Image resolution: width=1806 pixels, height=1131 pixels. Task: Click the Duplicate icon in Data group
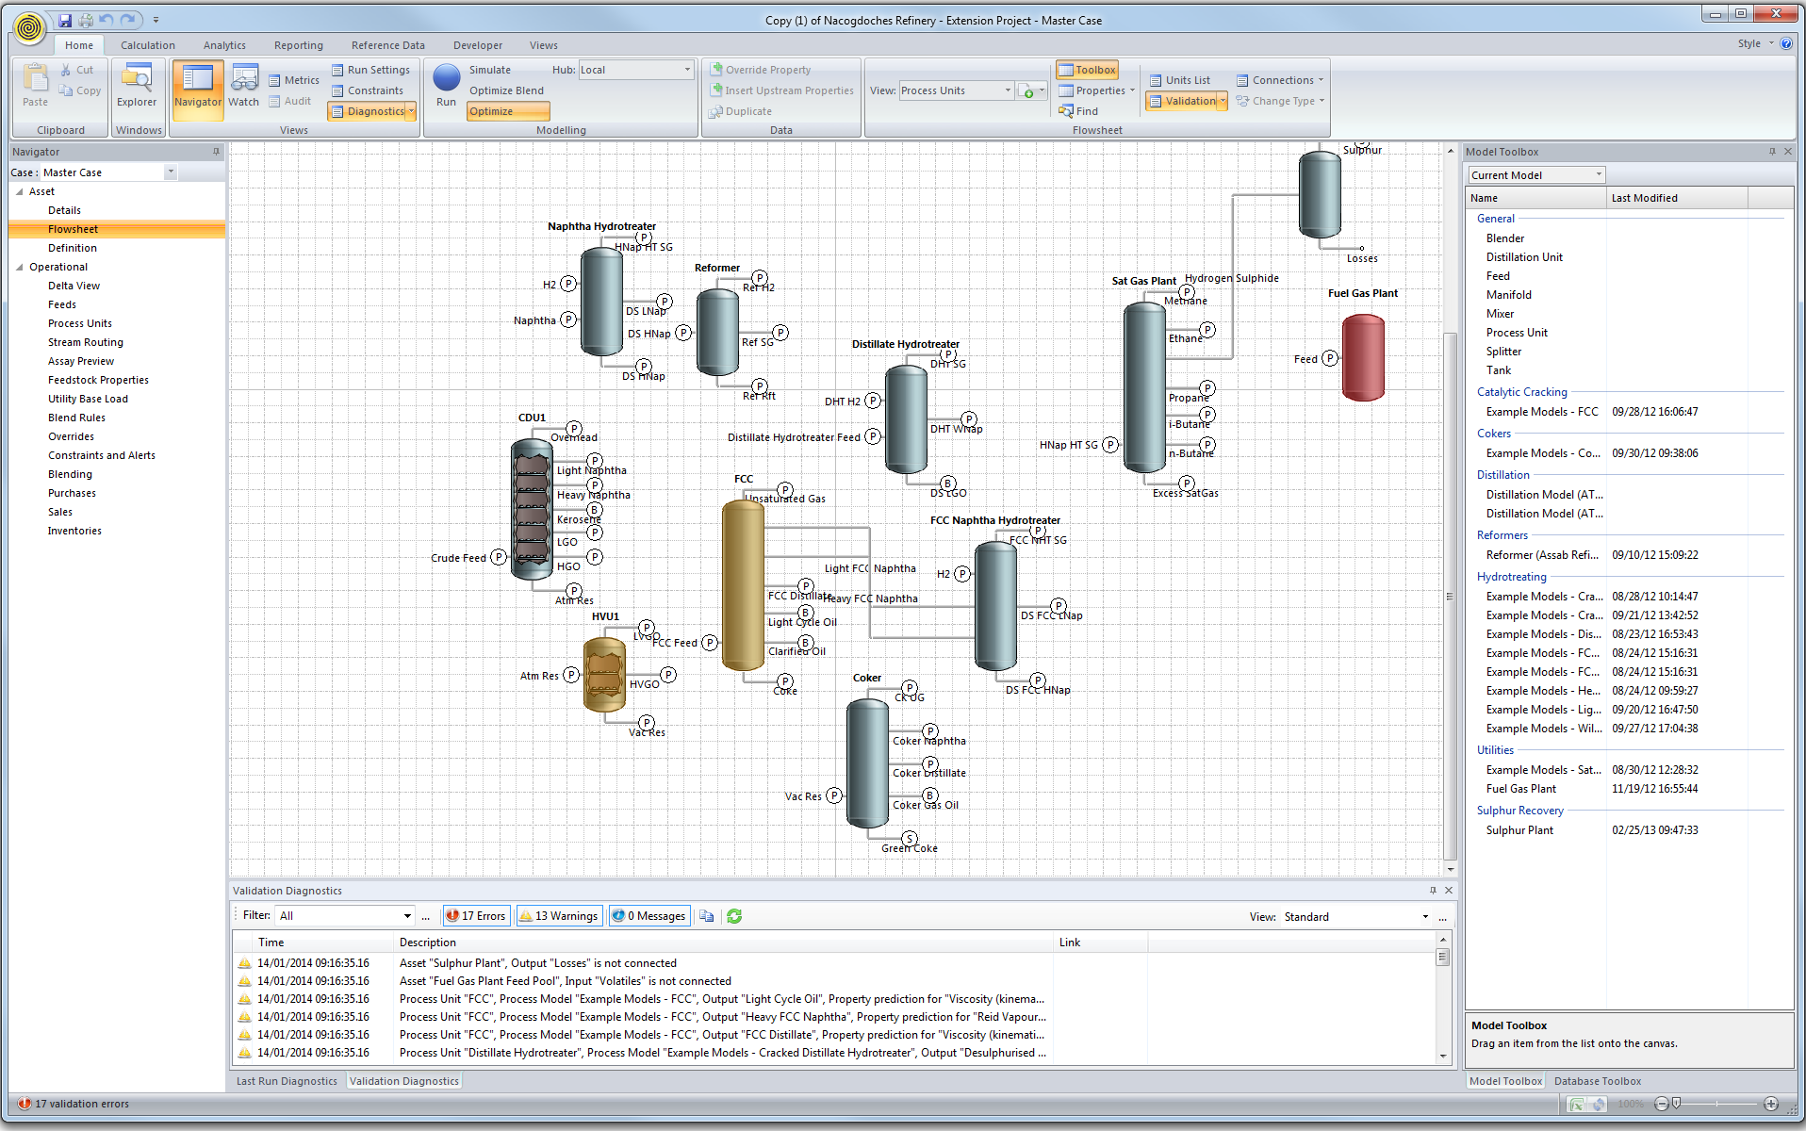click(x=741, y=111)
